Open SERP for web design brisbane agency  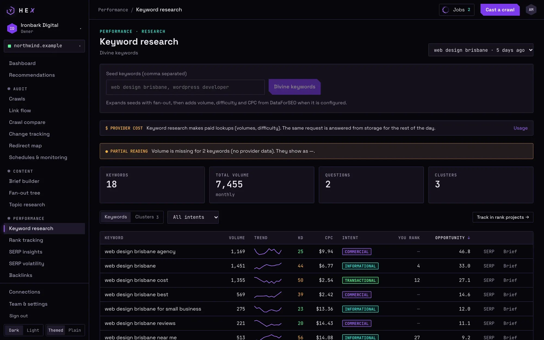tap(489, 252)
